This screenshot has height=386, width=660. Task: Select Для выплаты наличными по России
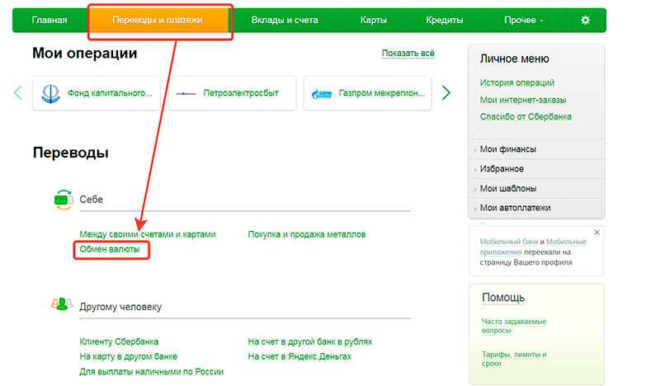click(x=151, y=372)
